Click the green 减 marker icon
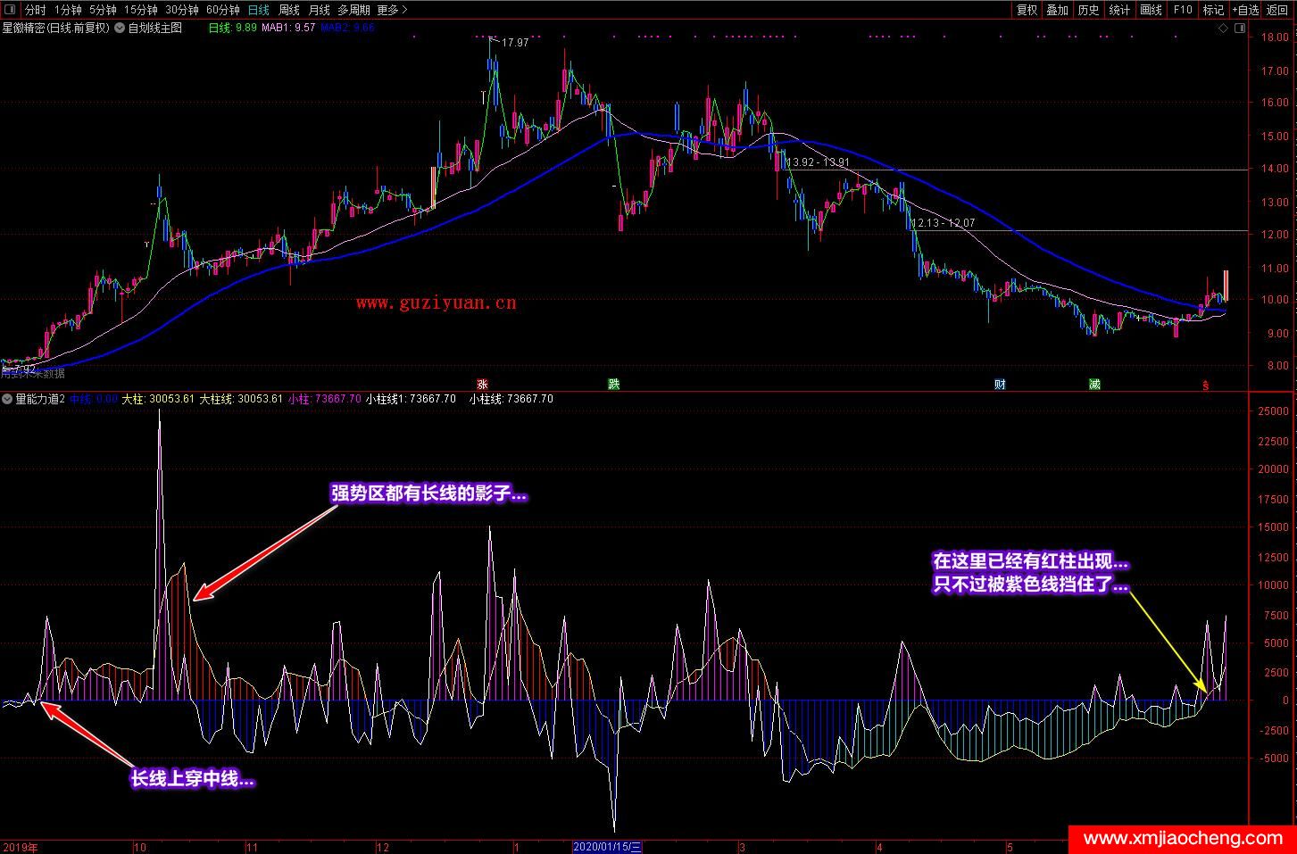 [1094, 385]
